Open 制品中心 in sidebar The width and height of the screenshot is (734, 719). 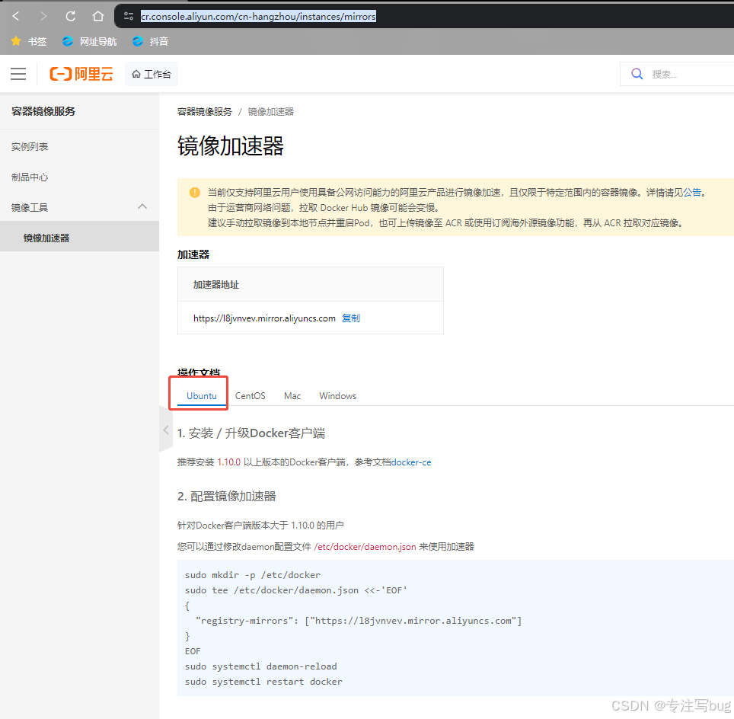point(30,177)
